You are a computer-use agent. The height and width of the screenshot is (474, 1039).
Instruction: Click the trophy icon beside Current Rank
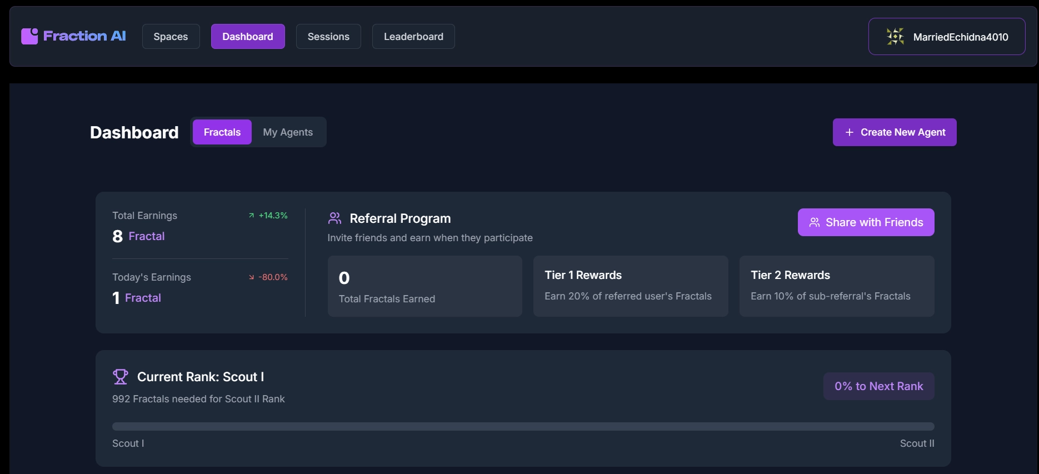pos(121,377)
